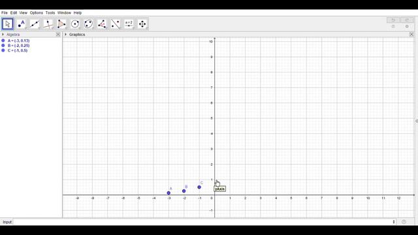Expand the Graphics view style bar
This screenshot has width=418, height=235.
65,35
